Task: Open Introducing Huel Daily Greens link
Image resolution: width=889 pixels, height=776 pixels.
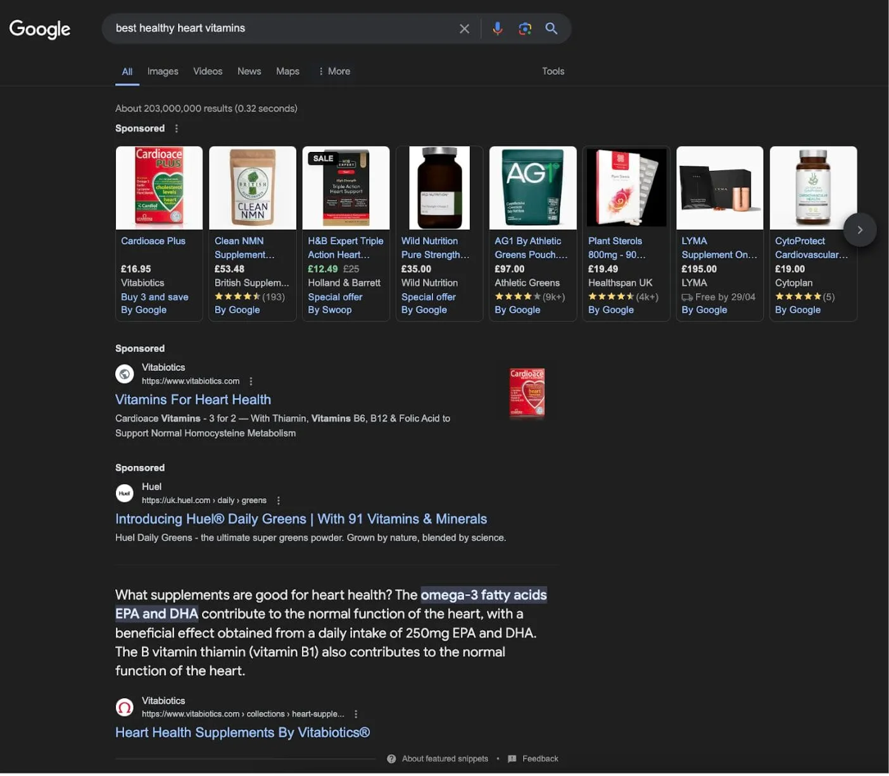Action: coord(301,519)
